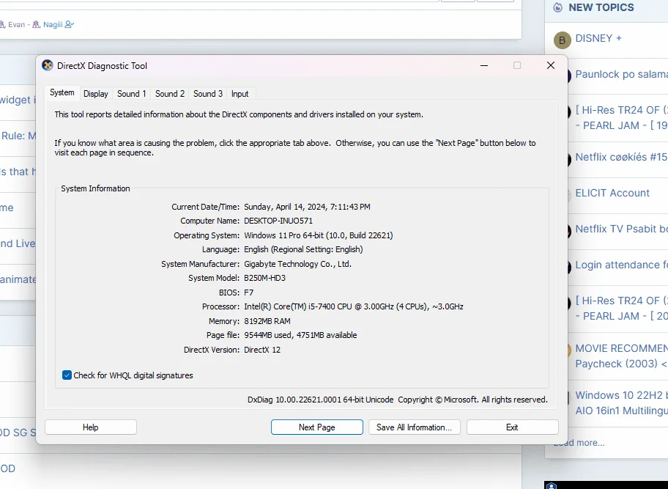Click the Computer Name value DESKTOP-INUO571
668x489 pixels.
(x=278, y=221)
